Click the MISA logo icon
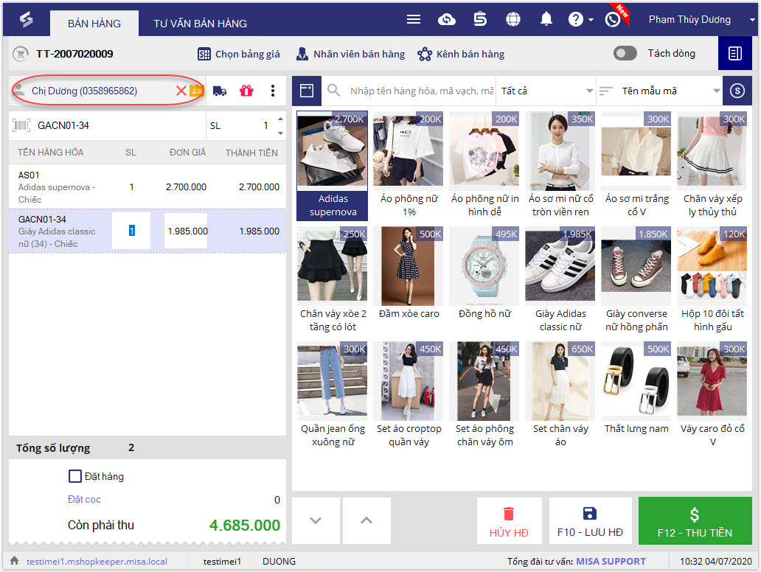Screen dimensions: 761x572 [27, 19]
